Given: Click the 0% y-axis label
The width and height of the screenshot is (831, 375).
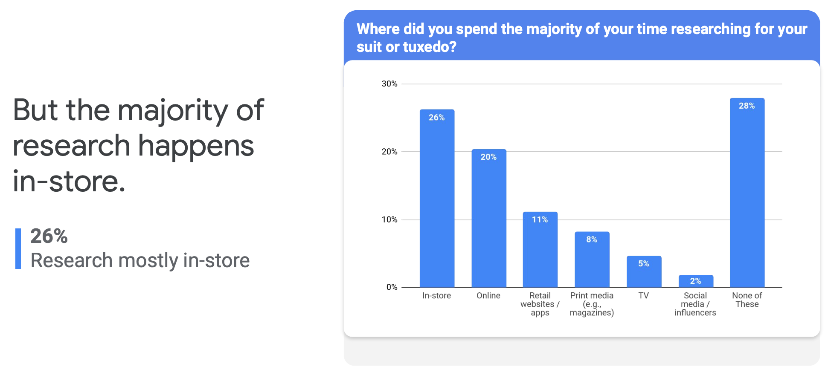Looking at the screenshot, I should point(392,287).
